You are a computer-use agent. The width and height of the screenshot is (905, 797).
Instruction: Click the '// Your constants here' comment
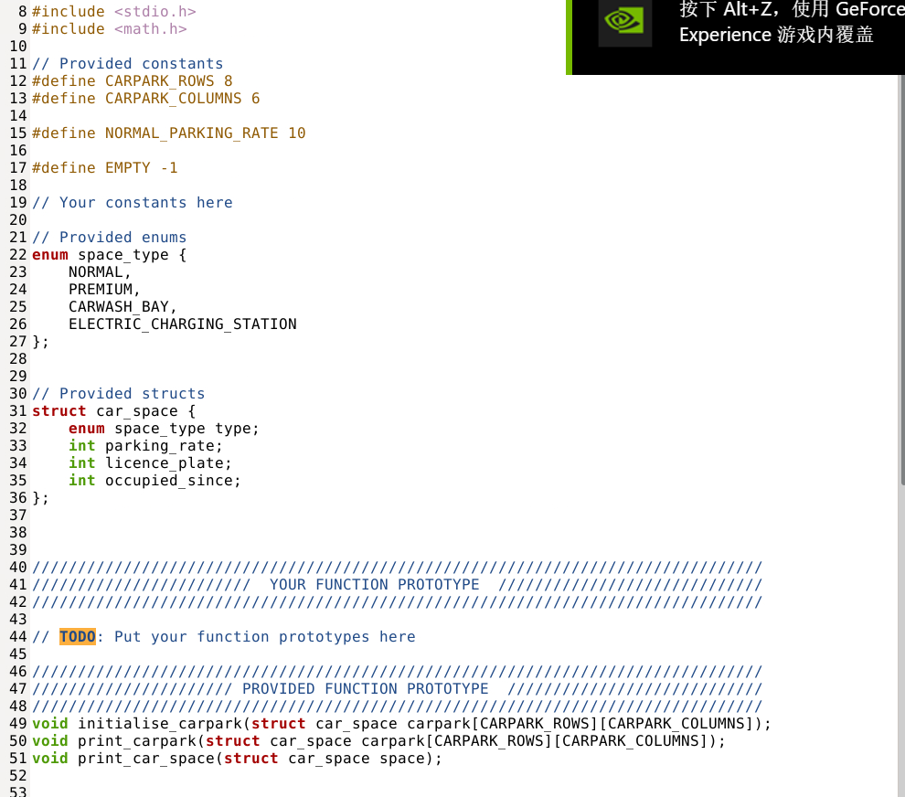click(x=133, y=203)
